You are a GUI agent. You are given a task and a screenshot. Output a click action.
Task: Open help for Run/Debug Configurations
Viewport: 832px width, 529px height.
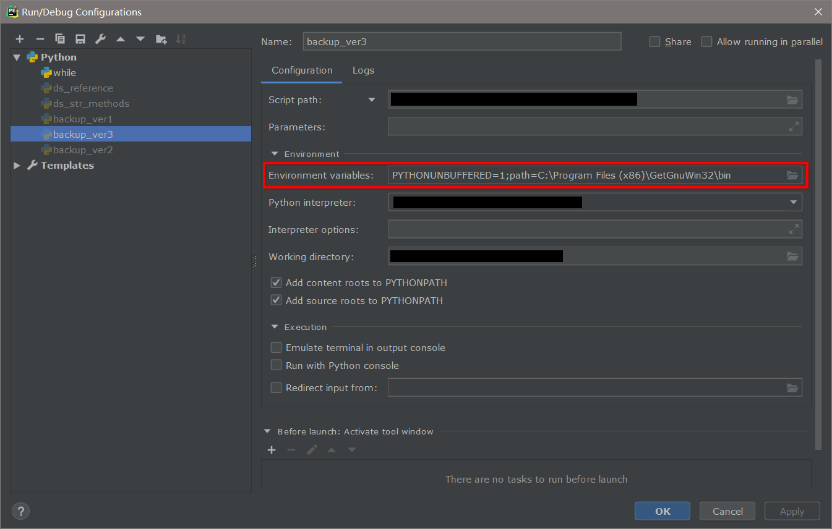pos(20,511)
